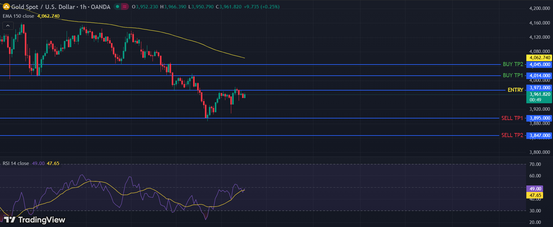Collapse the indicator legend with the chevron
This screenshot has width=553, height=227.
(8, 26)
